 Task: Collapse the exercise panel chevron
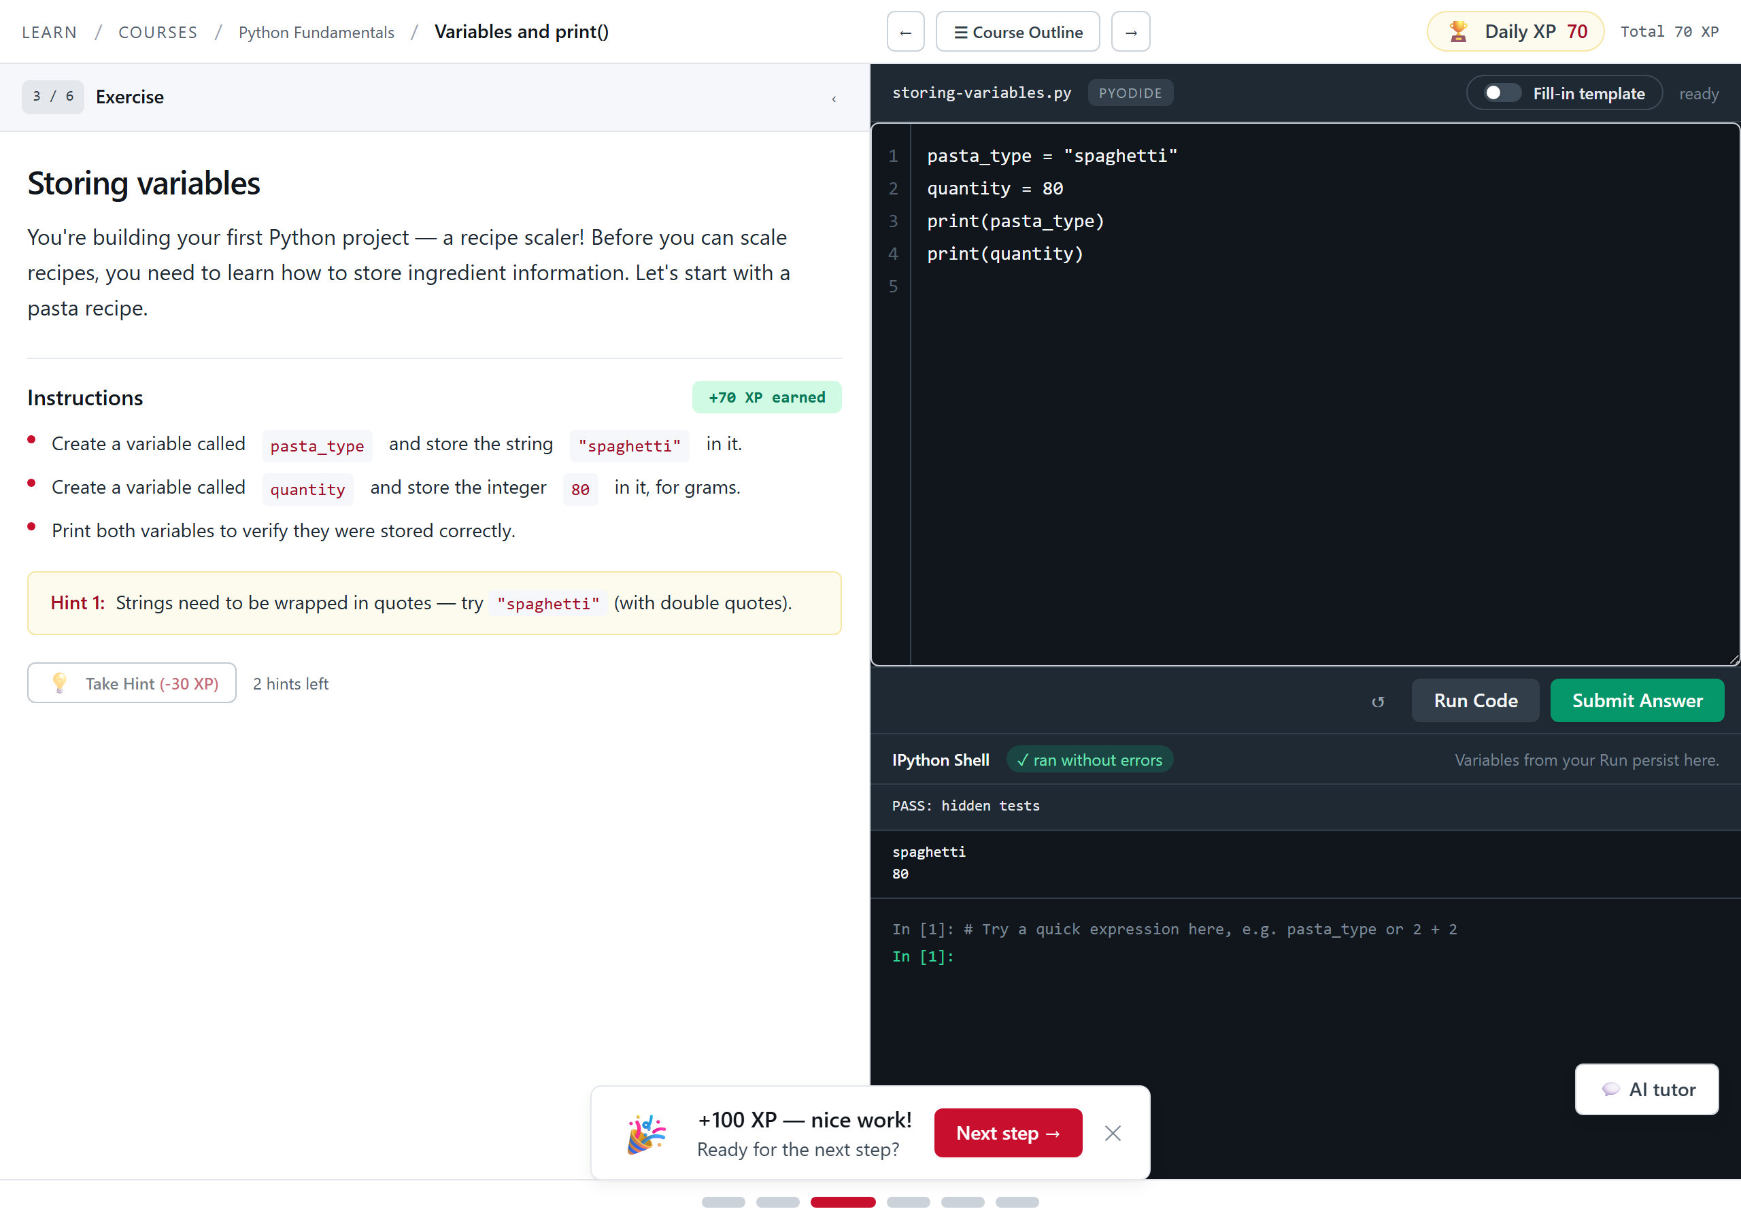pyautogui.click(x=834, y=99)
